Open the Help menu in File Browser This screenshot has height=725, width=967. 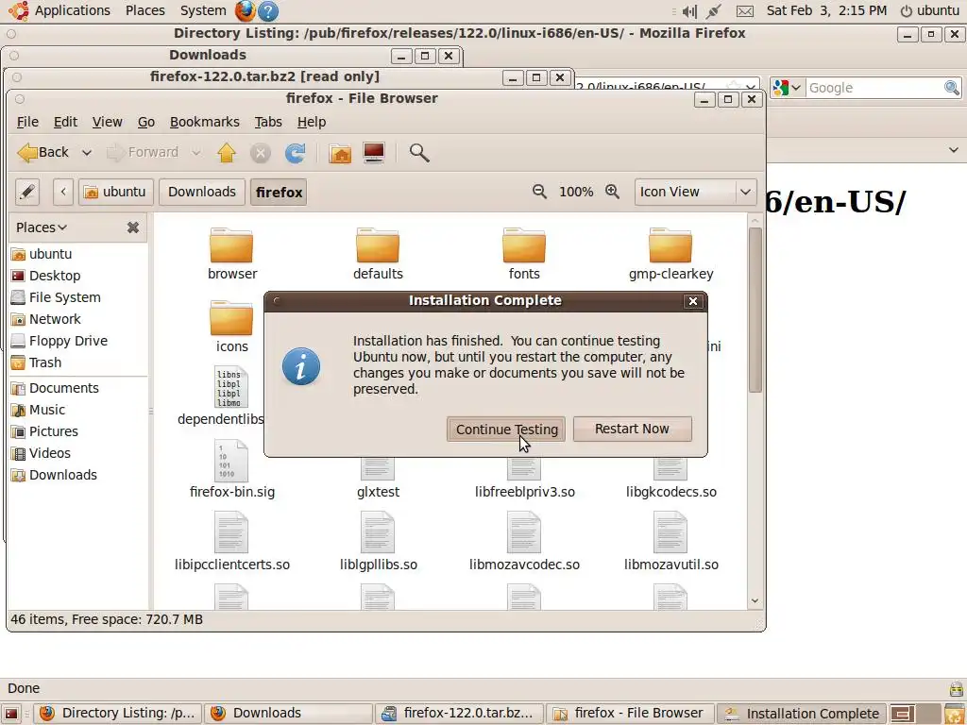pyautogui.click(x=312, y=122)
